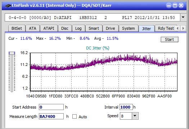The image size is (189, 129).
Task: Click the Cur value 11.6%
Action: tap(26, 38)
